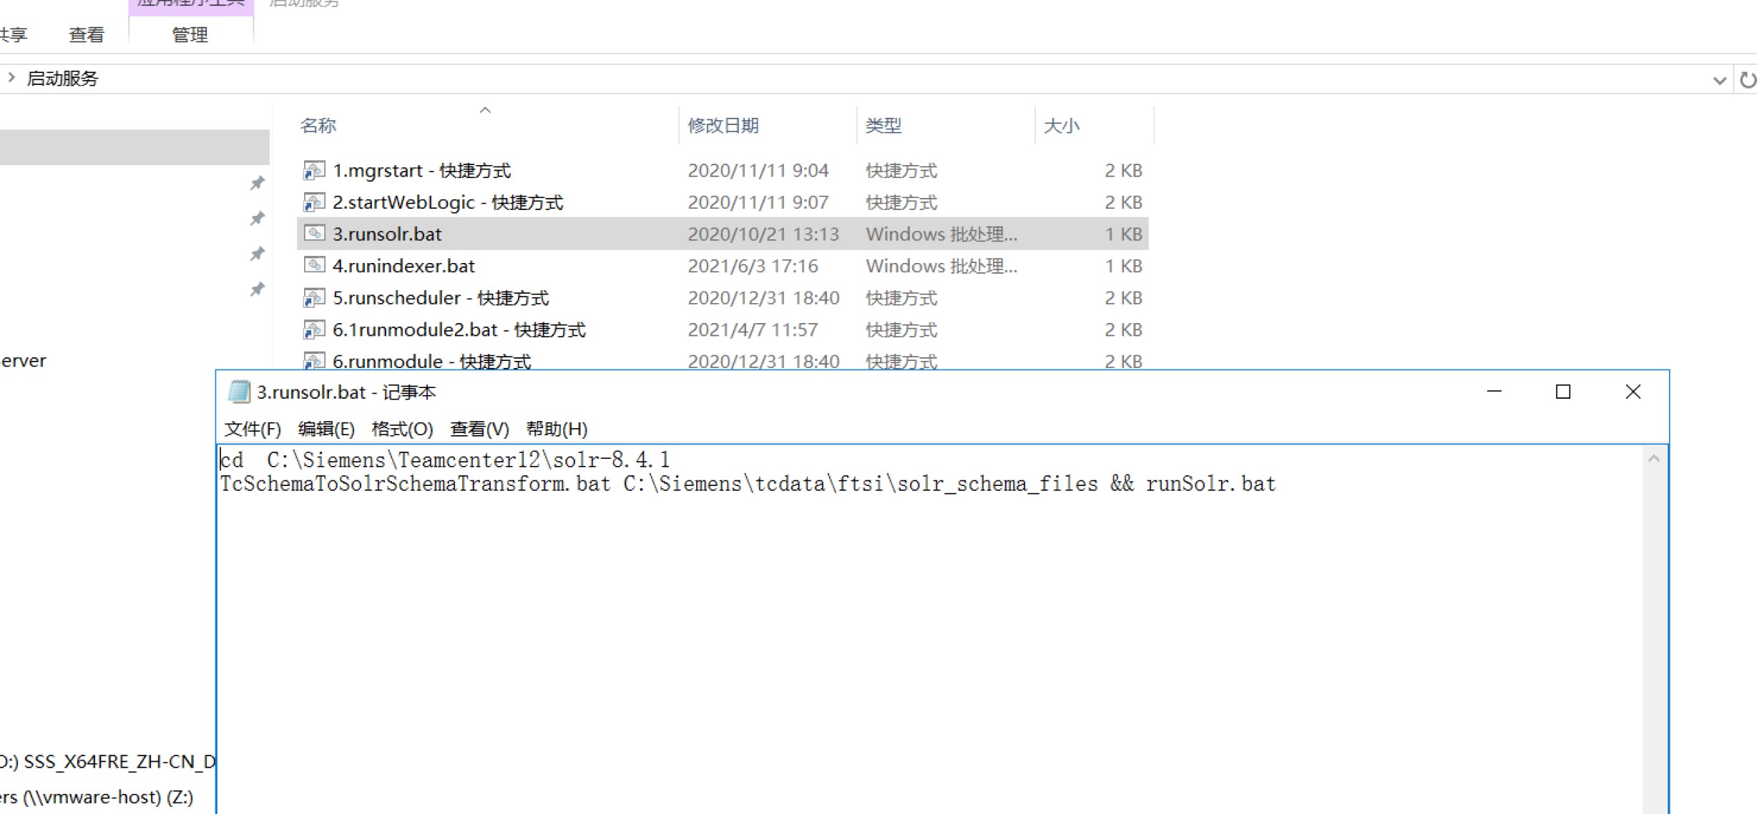Switch to the 管理 ribbon tab
This screenshot has width=1757, height=814.
point(190,34)
